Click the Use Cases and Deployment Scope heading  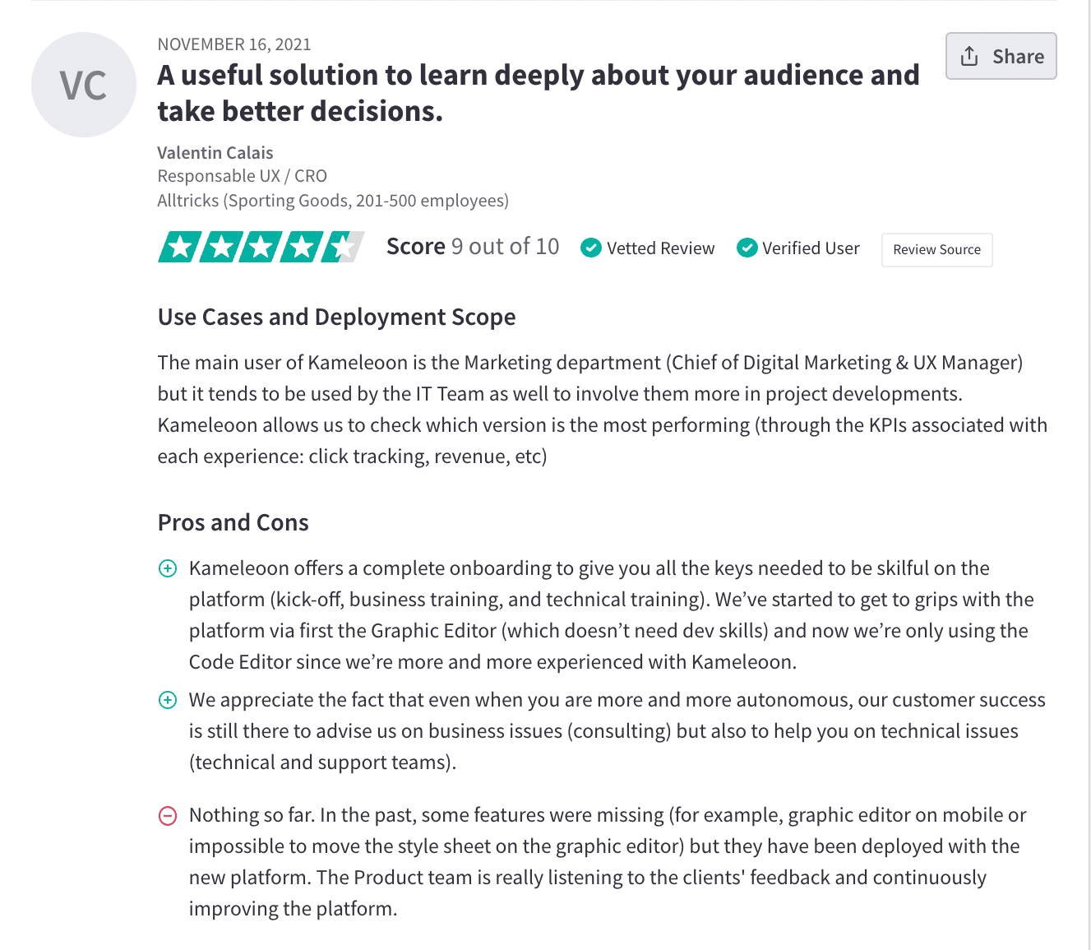coord(336,317)
